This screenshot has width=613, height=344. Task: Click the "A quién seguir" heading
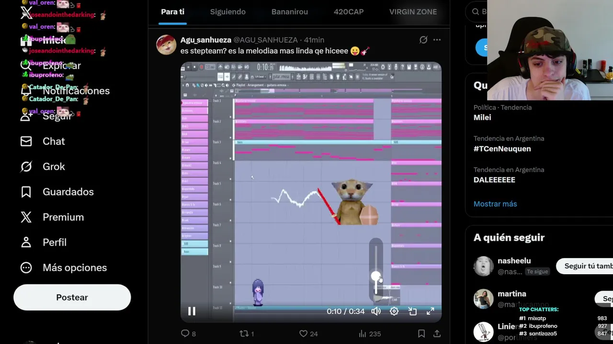[x=509, y=237]
